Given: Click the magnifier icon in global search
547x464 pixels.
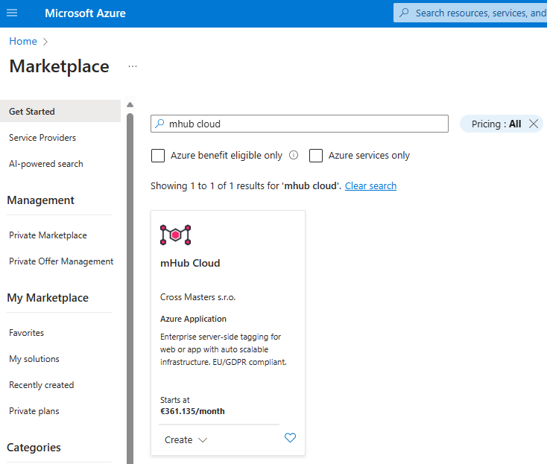Looking at the screenshot, I should [404, 13].
